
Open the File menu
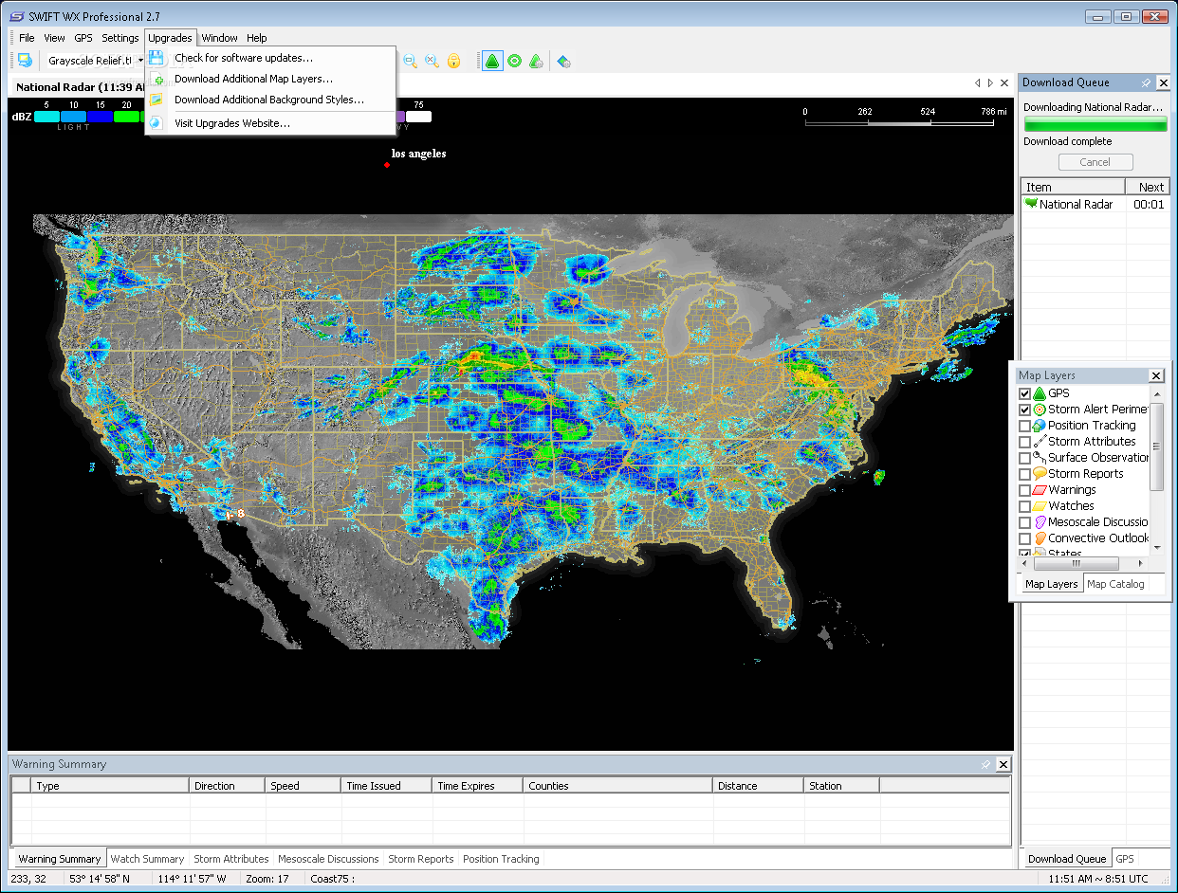click(x=27, y=38)
